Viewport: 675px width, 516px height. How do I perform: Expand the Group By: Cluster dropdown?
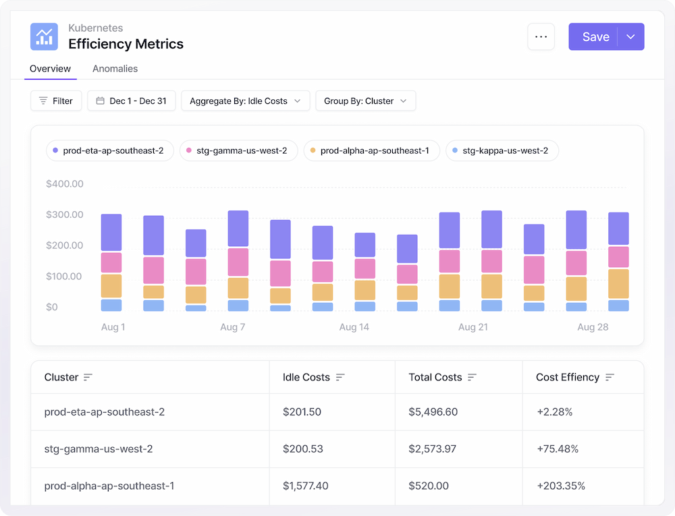point(365,101)
